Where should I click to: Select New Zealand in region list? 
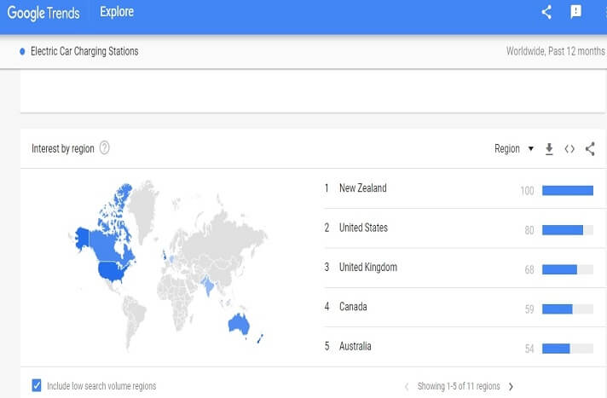pyautogui.click(x=362, y=188)
